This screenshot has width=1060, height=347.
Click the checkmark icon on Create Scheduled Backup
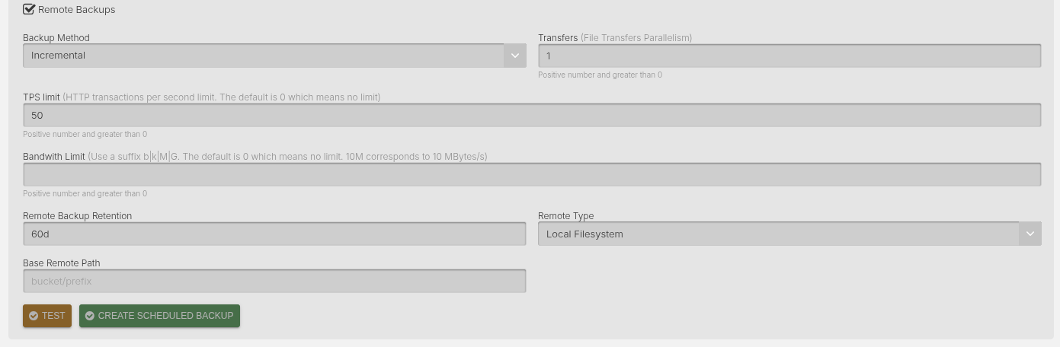[90, 316]
